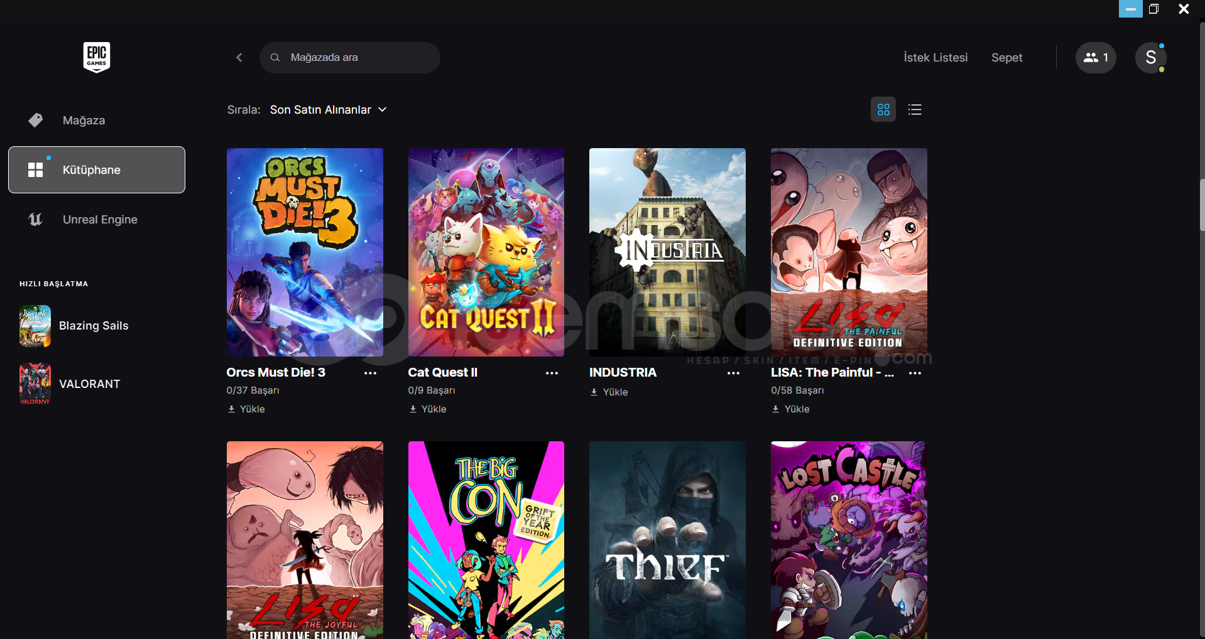The width and height of the screenshot is (1205, 639).
Task: Open options menu for Cat Quest II
Action: (552, 373)
